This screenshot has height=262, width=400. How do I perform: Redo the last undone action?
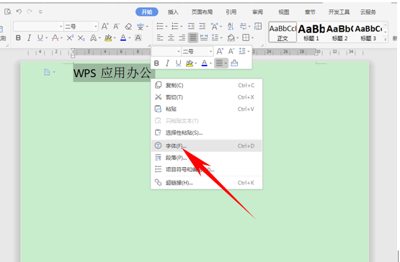(30, 12)
